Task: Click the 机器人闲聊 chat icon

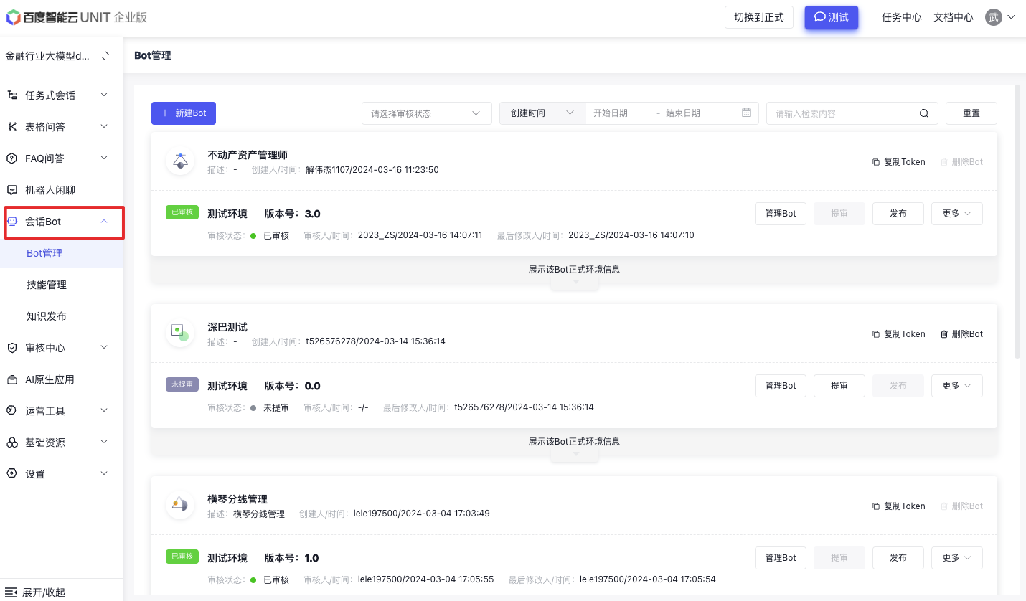Action: [12, 190]
